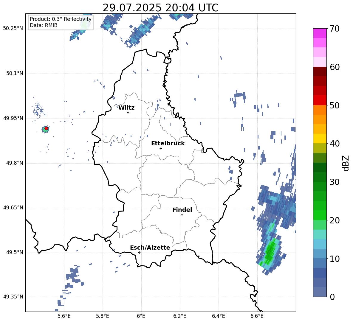This screenshot has height=322, width=353.
Task: Click the dark maroon swatch just below 60
Action: click(320, 71)
